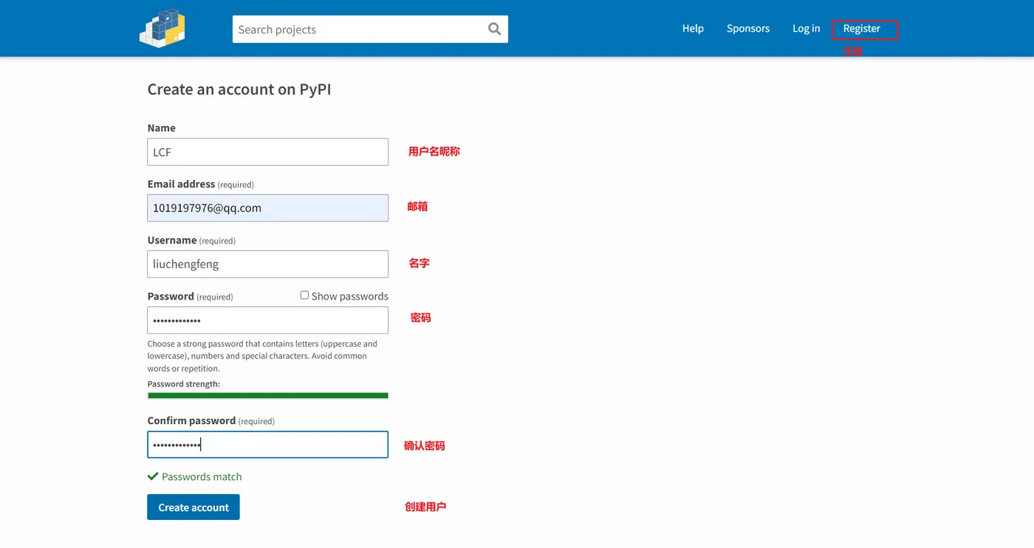Screen dimensions: 1034x548
Task: Click the Create an account on PyPI heading
Action: (x=239, y=89)
